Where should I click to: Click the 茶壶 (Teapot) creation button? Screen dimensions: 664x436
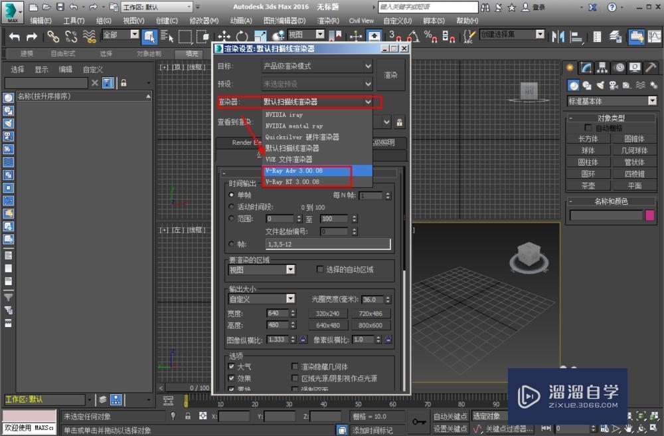(588, 185)
